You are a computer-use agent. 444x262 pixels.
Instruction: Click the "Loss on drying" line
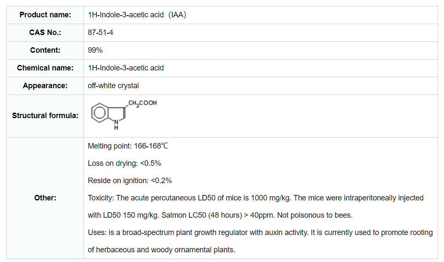(124, 163)
